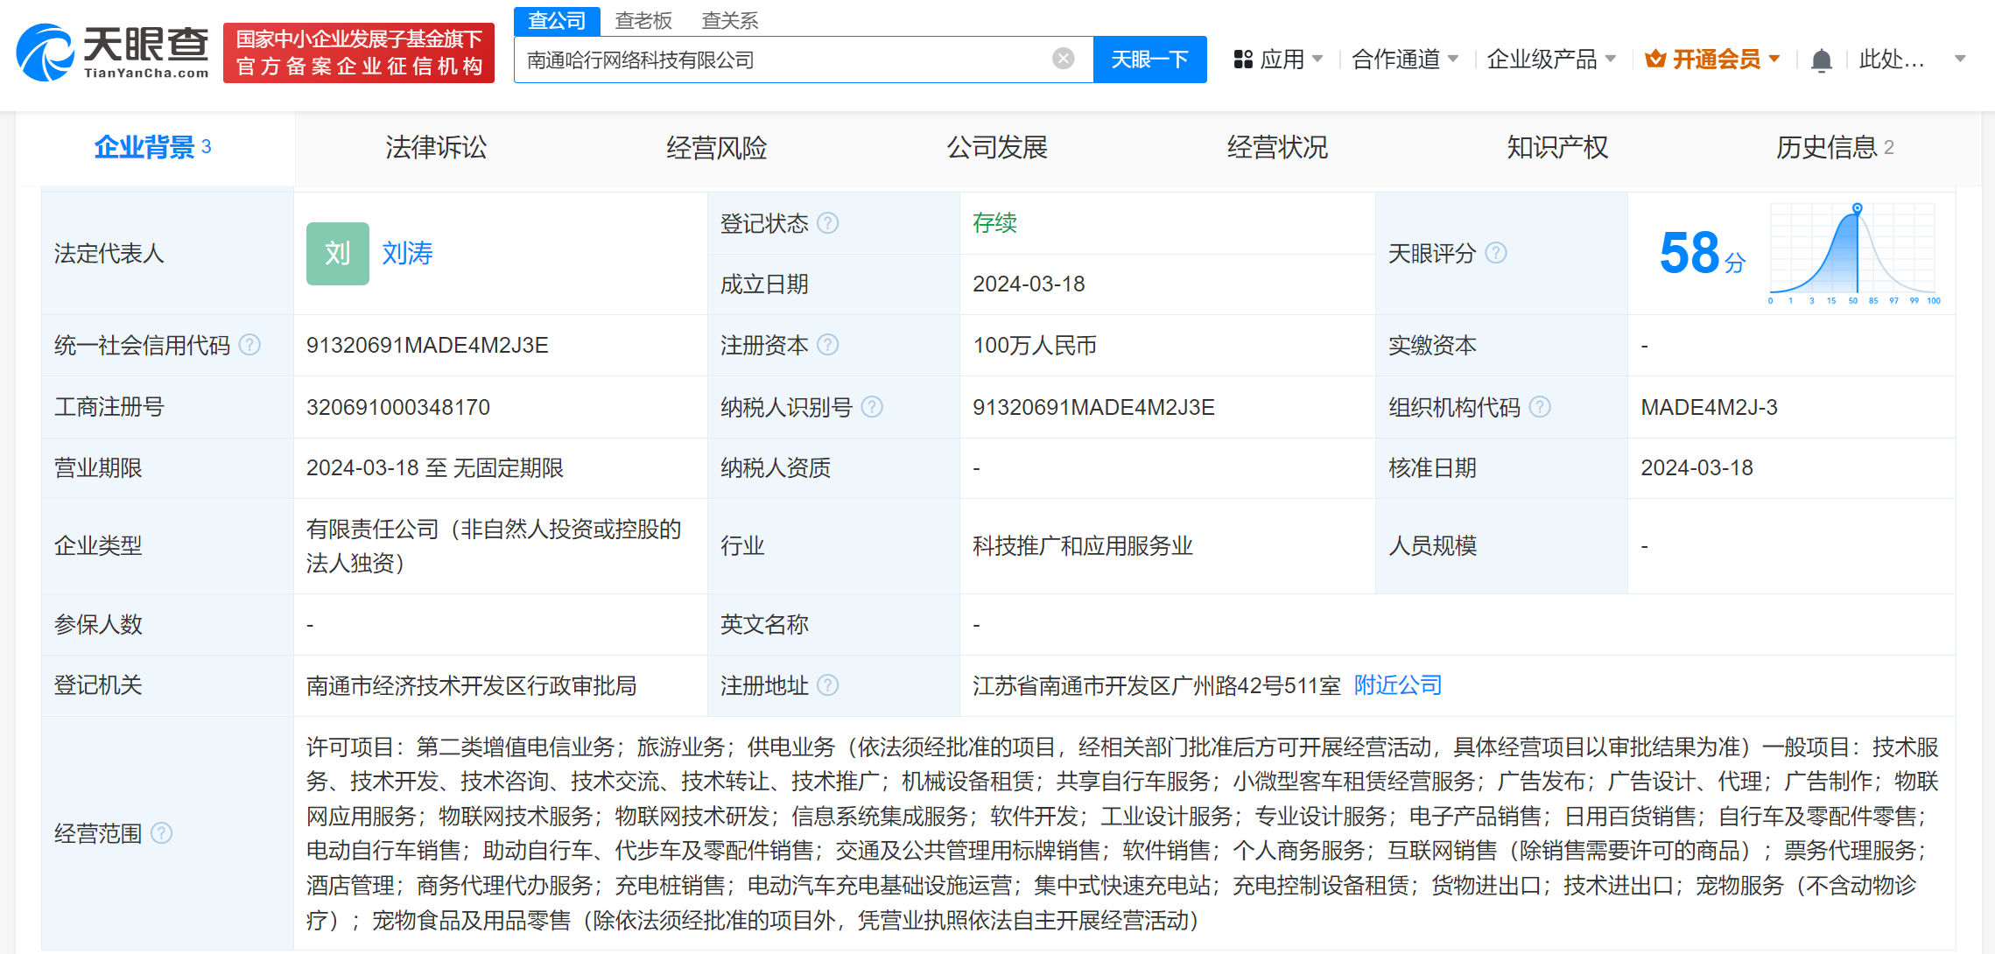Open the 企业级产品 dropdown

(1550, 60)
